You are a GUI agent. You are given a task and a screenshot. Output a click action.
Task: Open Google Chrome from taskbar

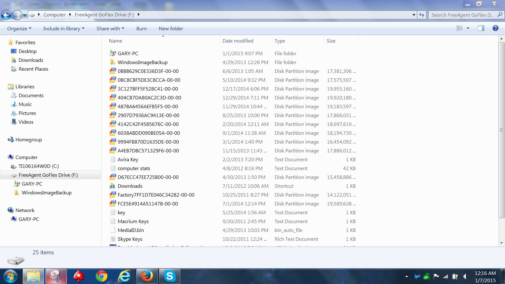tap(101, 277)
